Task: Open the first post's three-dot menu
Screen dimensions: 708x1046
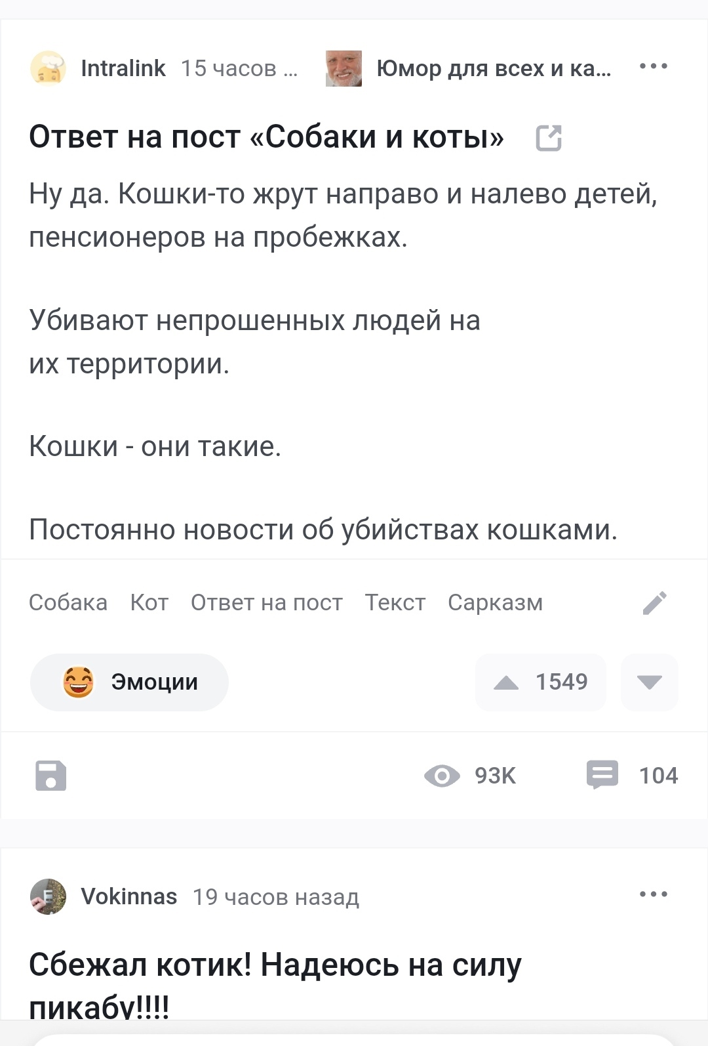Action: coord(653,66)
